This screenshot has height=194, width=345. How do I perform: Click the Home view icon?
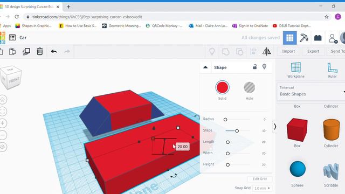coord(3,99)
